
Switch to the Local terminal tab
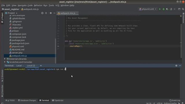click(19, 66)
